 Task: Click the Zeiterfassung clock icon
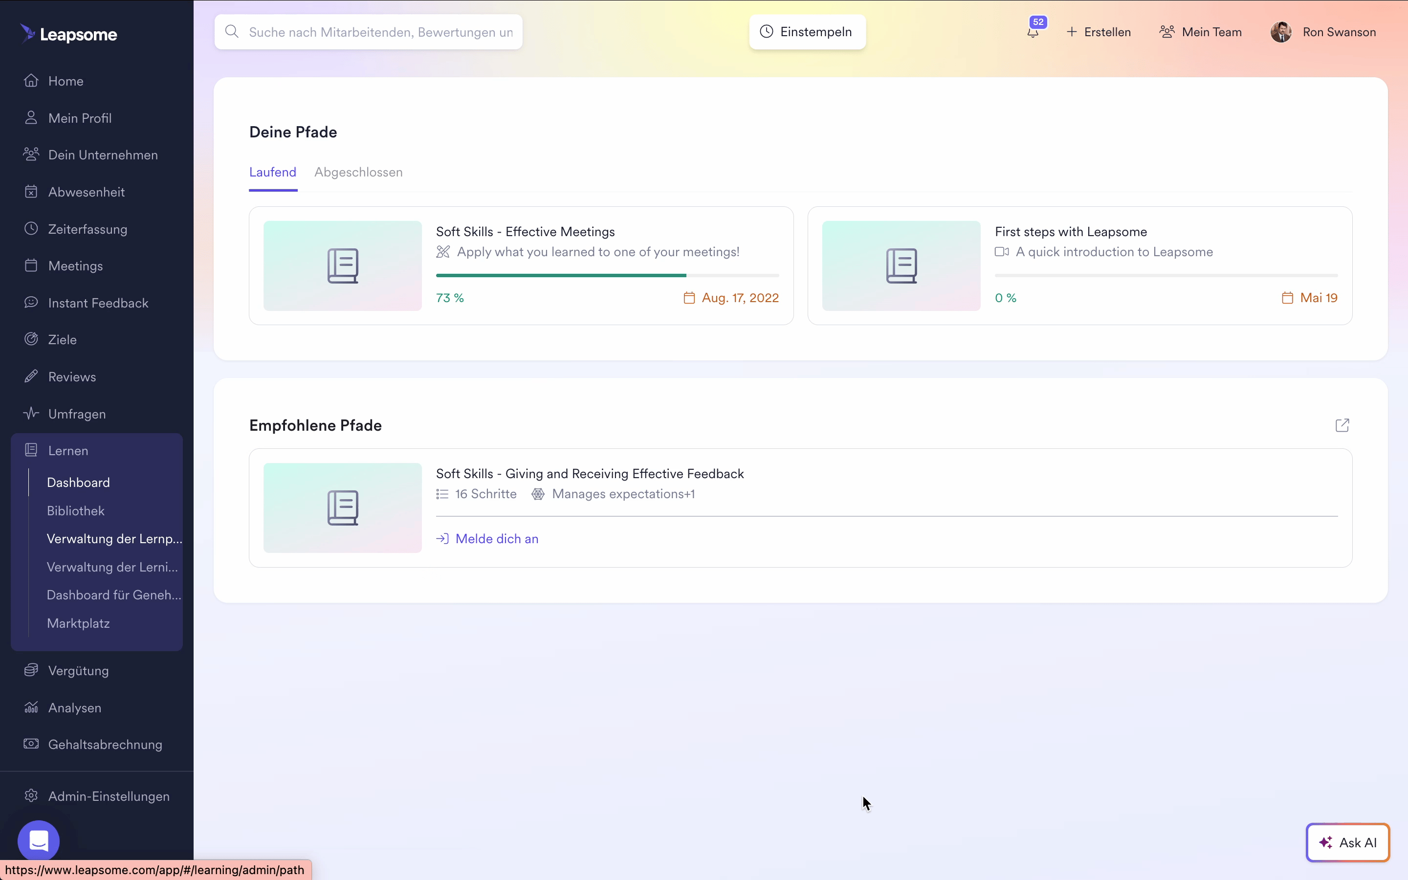pos(31,229)
